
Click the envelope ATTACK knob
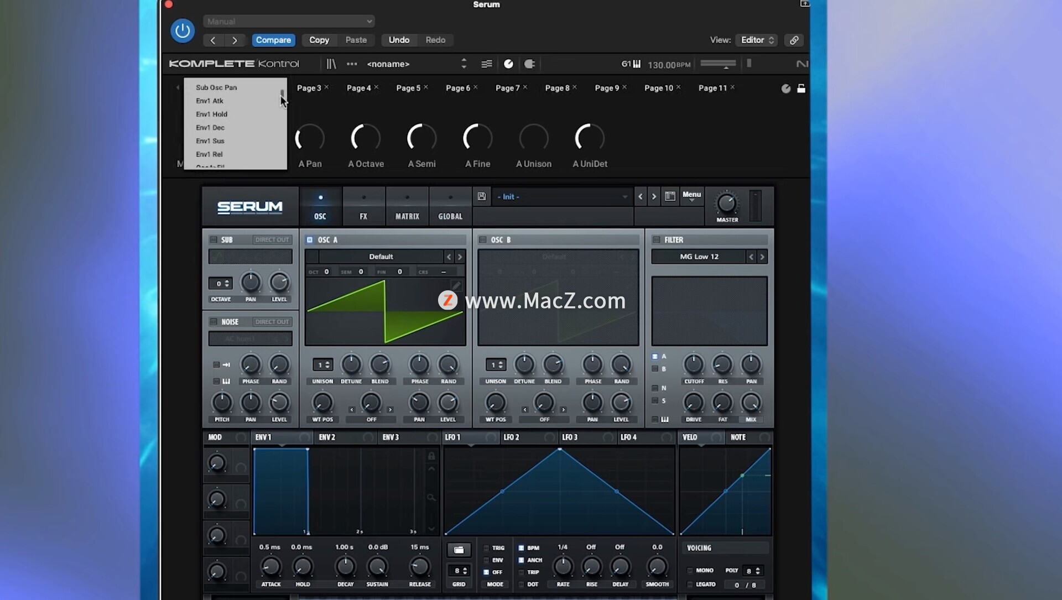click(270, 567)
